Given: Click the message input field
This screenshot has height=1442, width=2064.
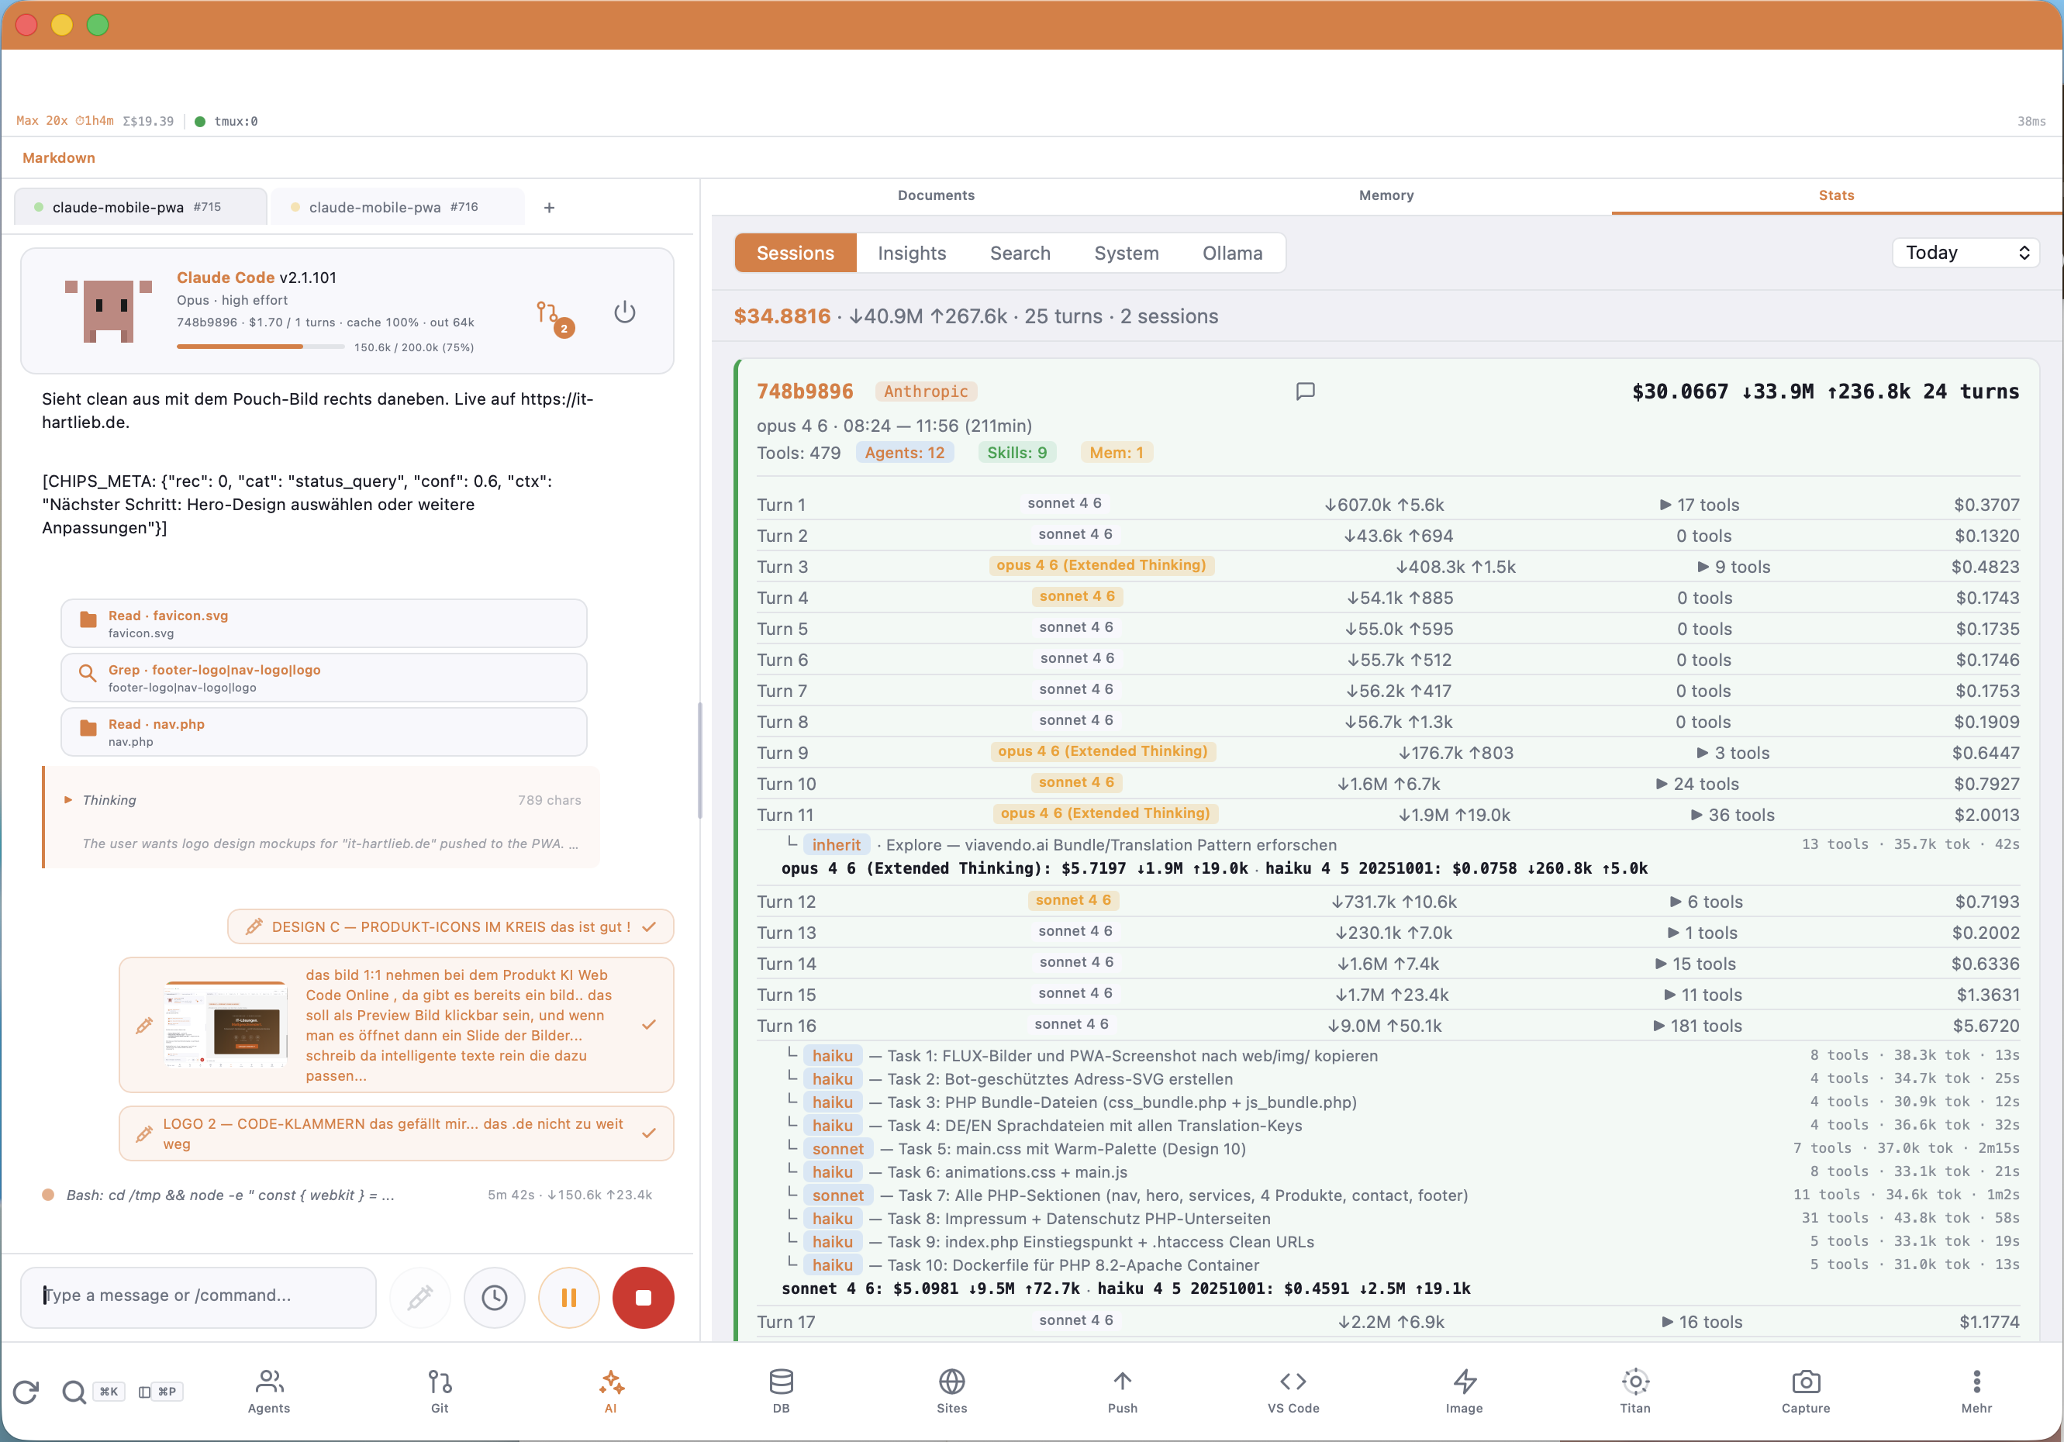Looking at the screenshot, I should coord(198,1295).
